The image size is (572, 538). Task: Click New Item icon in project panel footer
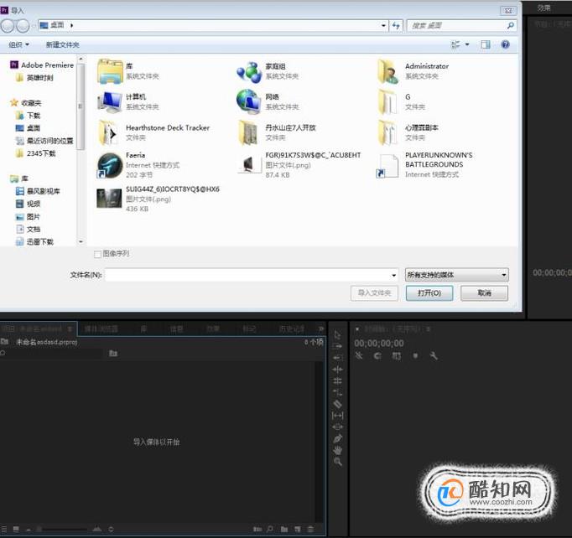(x=298, y=529)
